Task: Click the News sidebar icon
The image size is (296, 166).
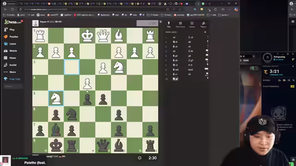Action: [6, 58]
